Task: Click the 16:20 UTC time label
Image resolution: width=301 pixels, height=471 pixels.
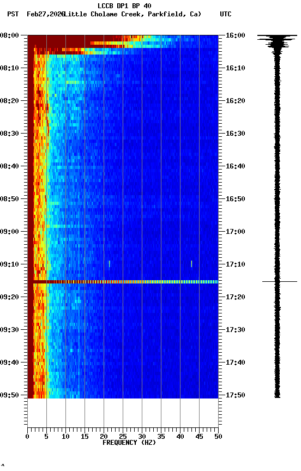Action: (236, 101)
